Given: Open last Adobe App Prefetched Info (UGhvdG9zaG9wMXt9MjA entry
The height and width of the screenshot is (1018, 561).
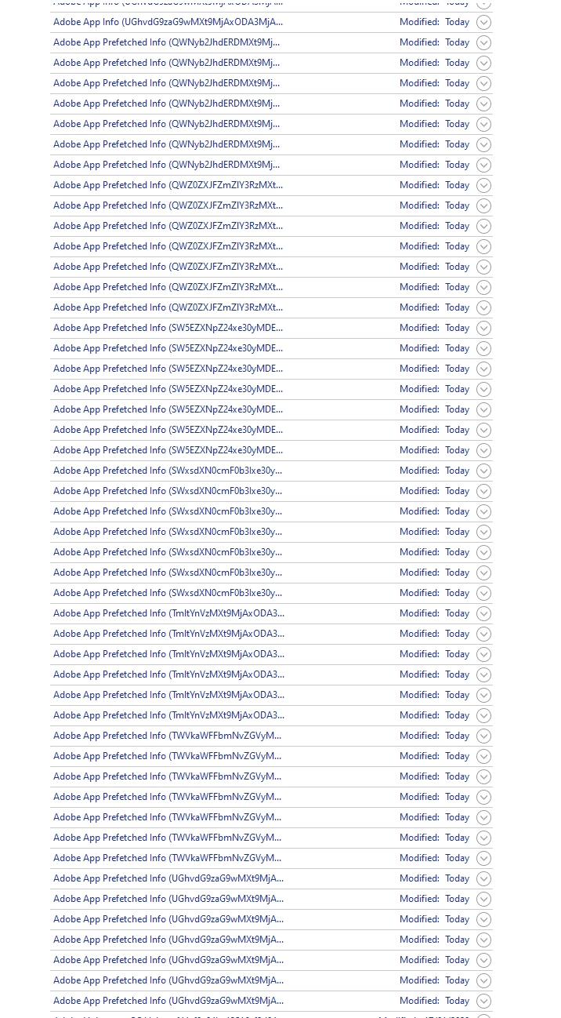Looking at the screenshot, I should [168, 1001].
